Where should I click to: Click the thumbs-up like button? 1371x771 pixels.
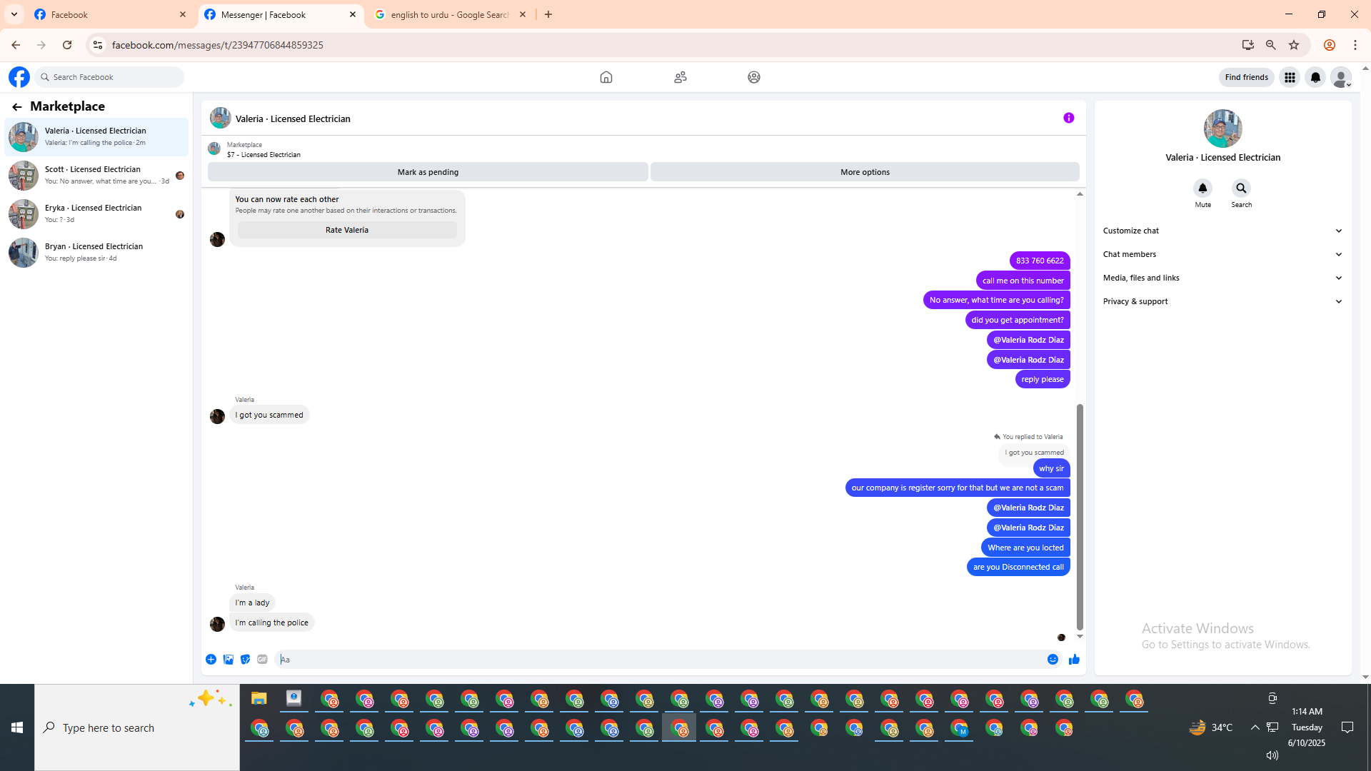point(1073,659)
